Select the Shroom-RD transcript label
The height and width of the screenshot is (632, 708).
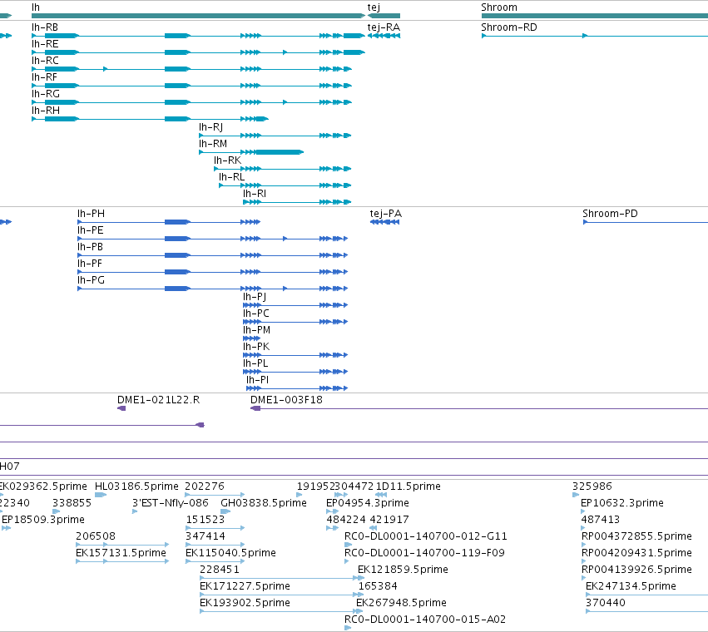point(509,27)
